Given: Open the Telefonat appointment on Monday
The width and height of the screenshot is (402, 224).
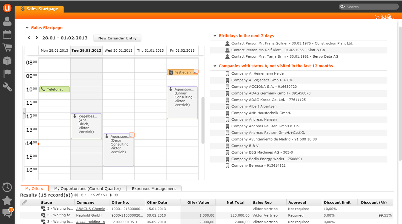Looking at the screenshot, I should point(55,89).
